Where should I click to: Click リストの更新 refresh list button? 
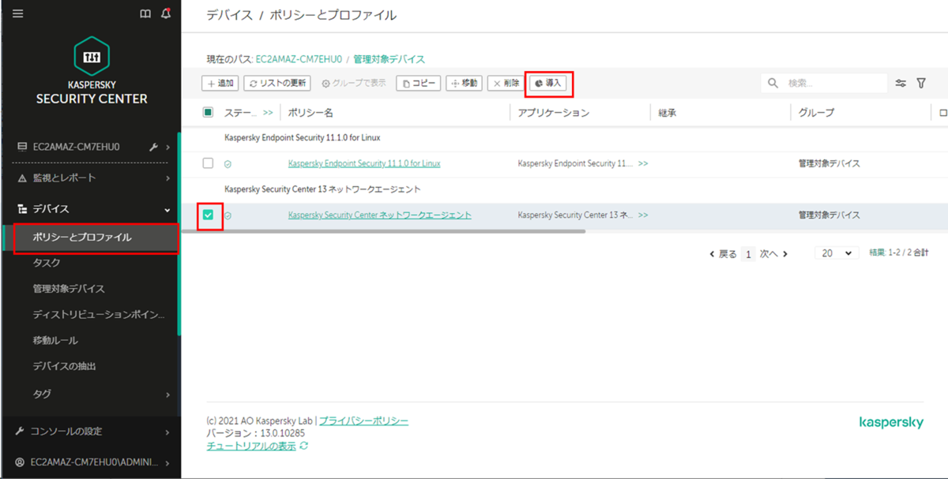click(277, 83)
